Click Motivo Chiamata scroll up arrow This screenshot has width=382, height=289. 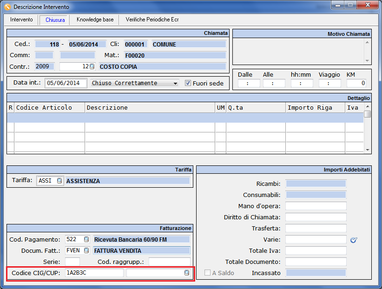coord(367,42)
